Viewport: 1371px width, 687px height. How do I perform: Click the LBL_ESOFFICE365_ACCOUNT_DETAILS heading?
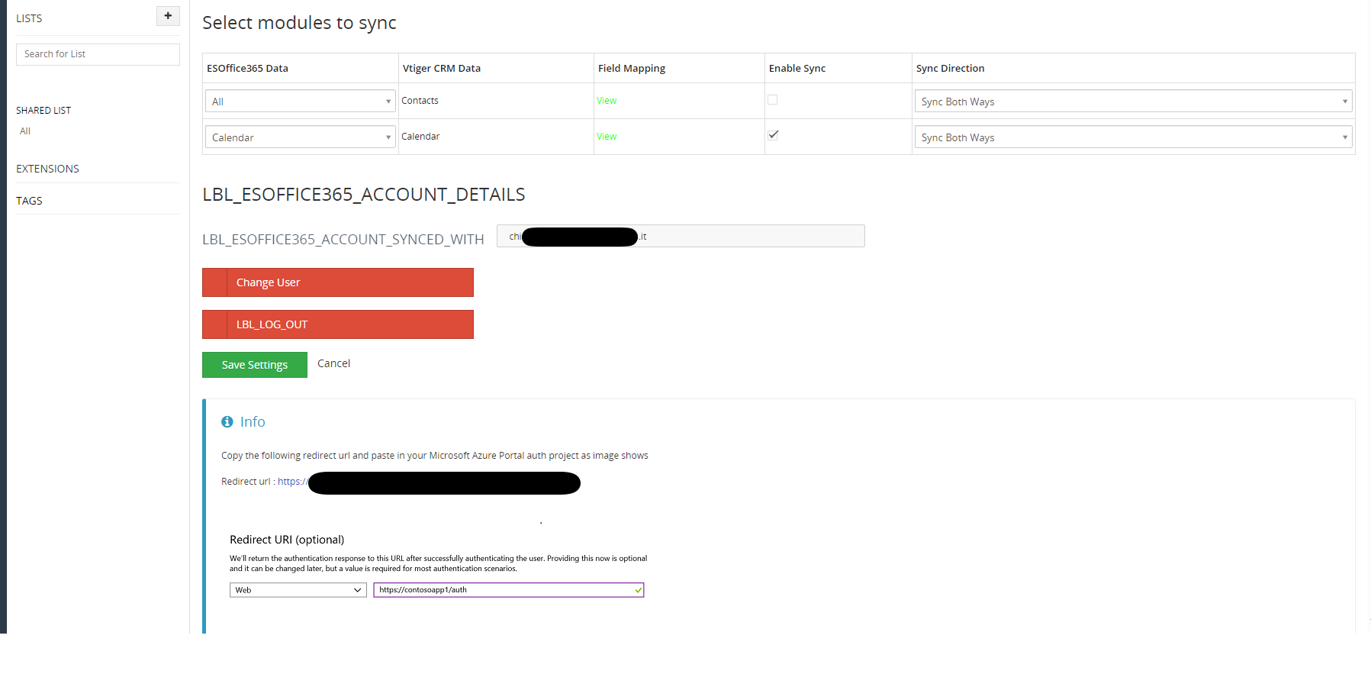coord(363,195)
